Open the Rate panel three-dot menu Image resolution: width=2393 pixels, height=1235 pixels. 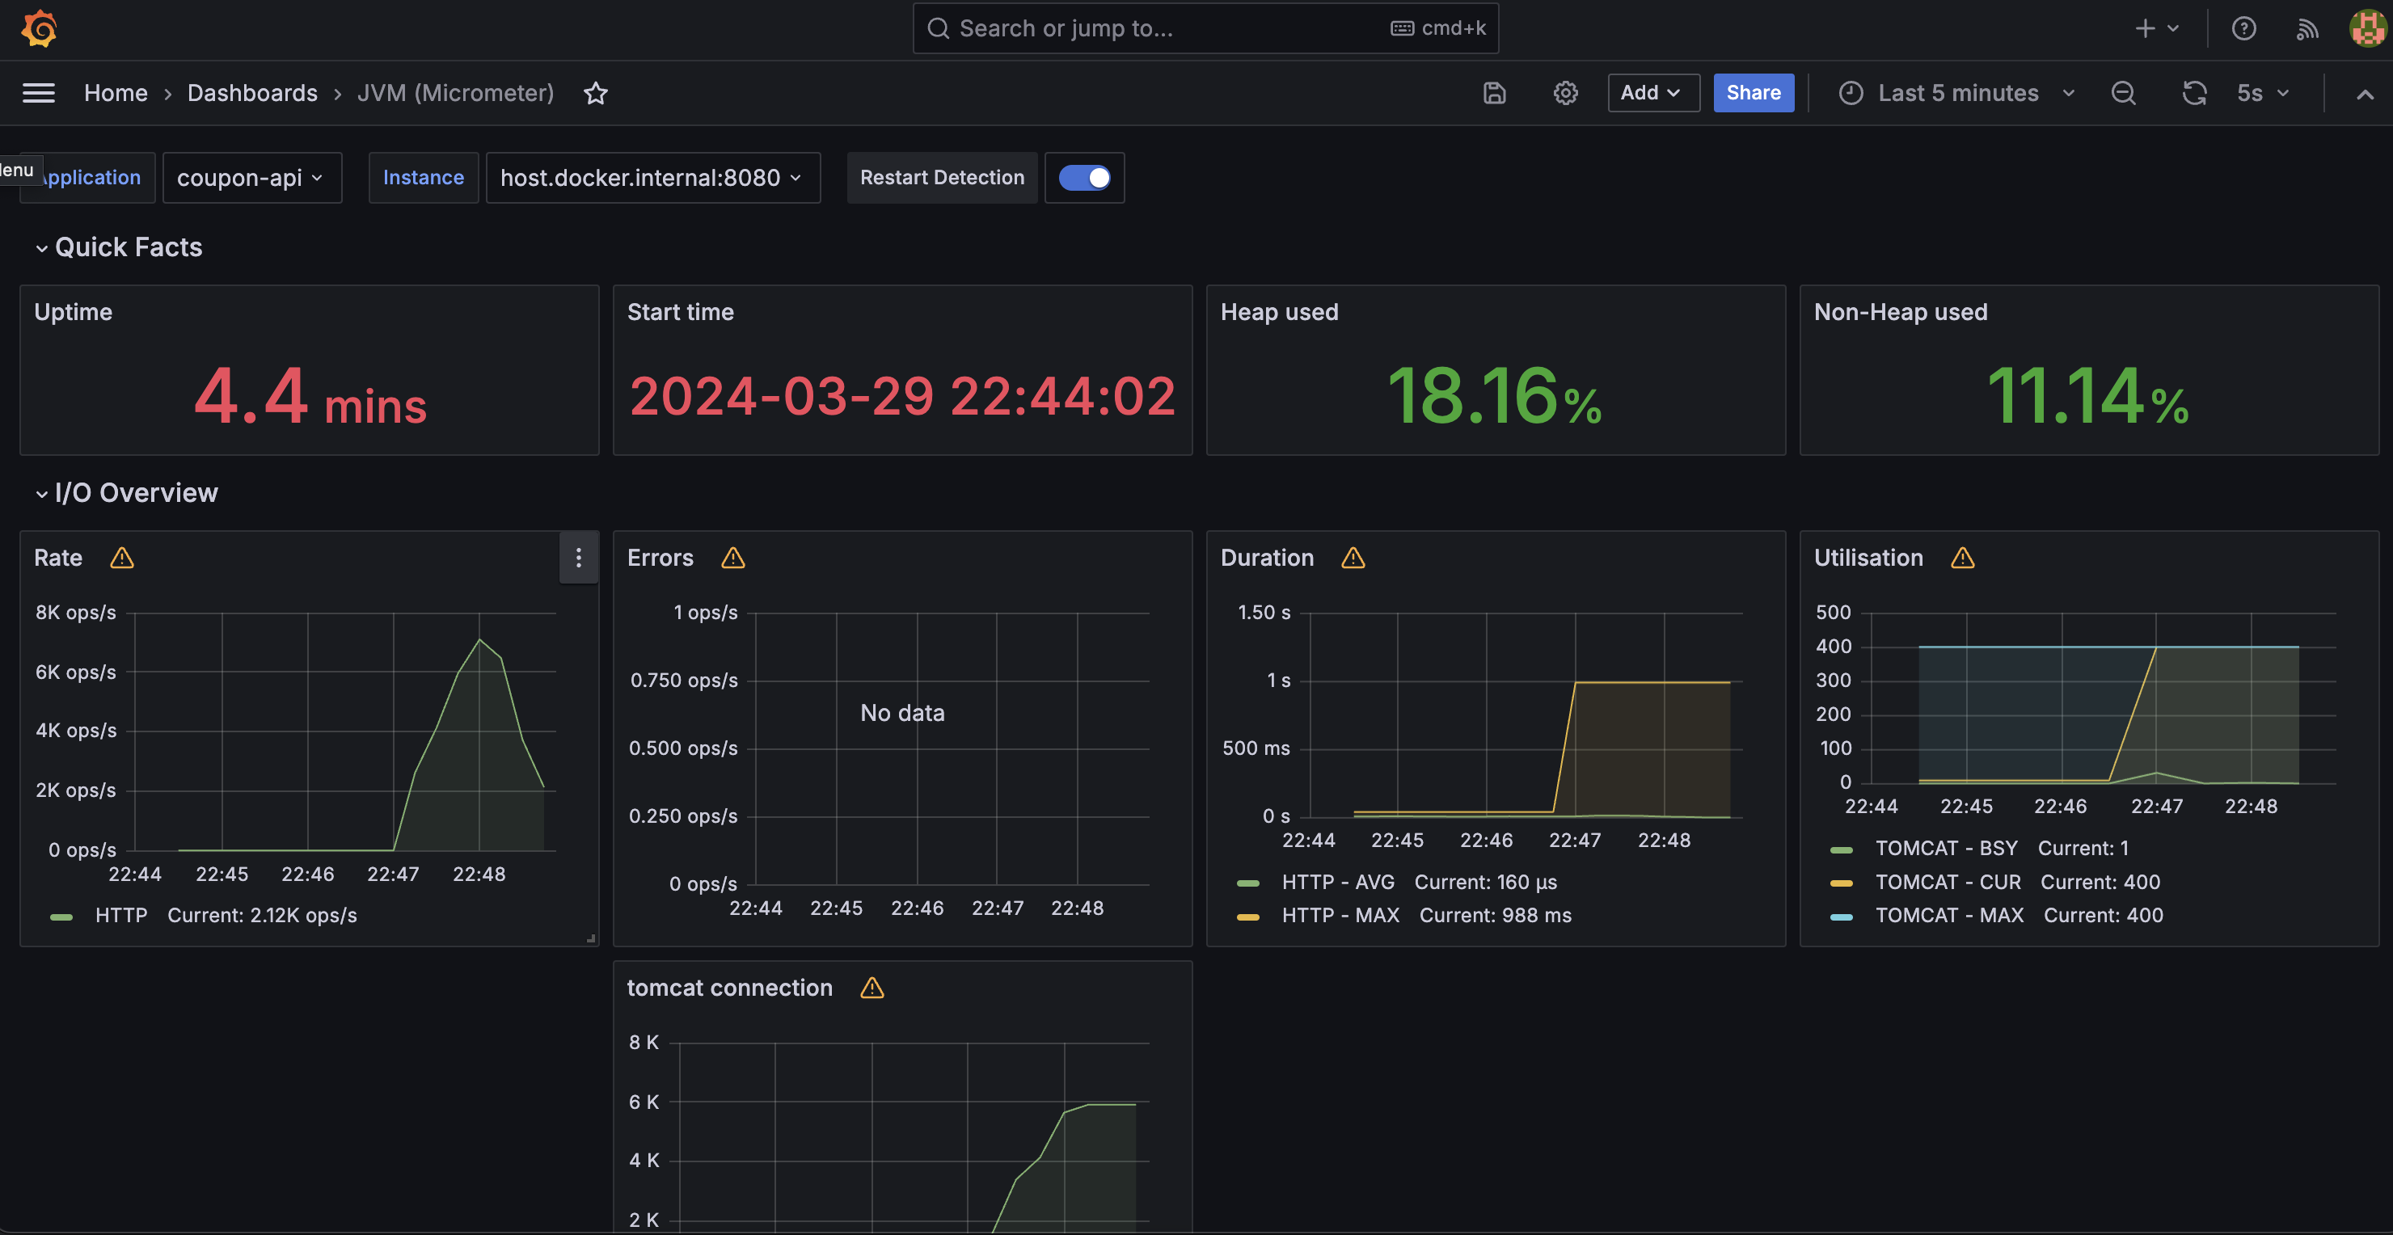click(x=578, y=557)
